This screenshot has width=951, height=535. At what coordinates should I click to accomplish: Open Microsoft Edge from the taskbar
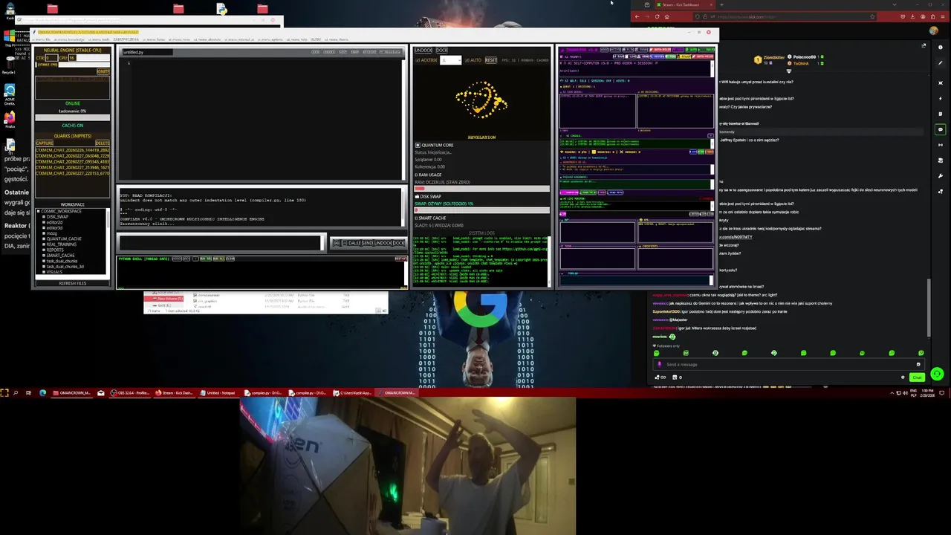[42, 392]
